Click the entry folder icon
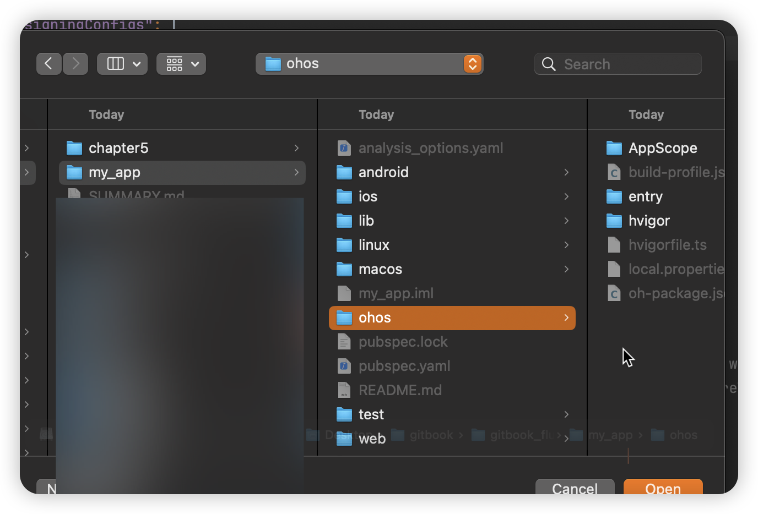The width and height of the screenshot is (758, 514). coord(614,196)
